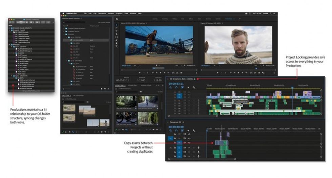Open the Sequence menu
Viewport: 332px width, 178px height.
102,13
